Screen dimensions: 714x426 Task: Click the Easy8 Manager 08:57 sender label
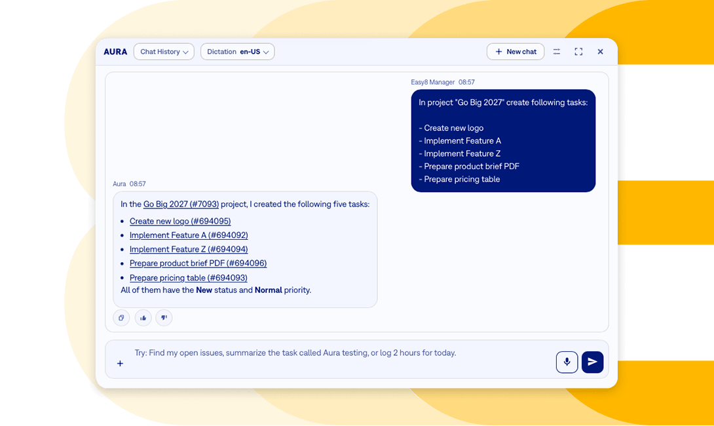coord(443,82)
